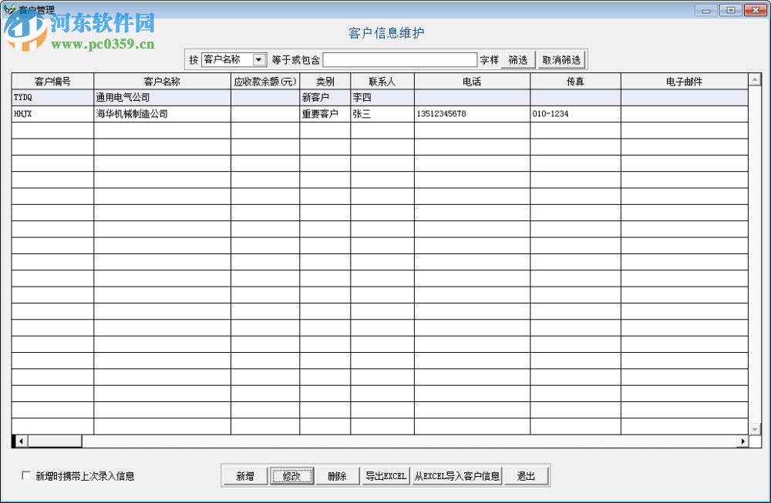Click the 客户编号 column header
The image size is (771, 503).
50,81
